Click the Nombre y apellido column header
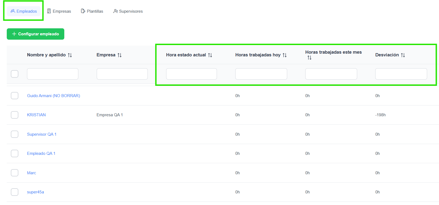 coord(46,55)
